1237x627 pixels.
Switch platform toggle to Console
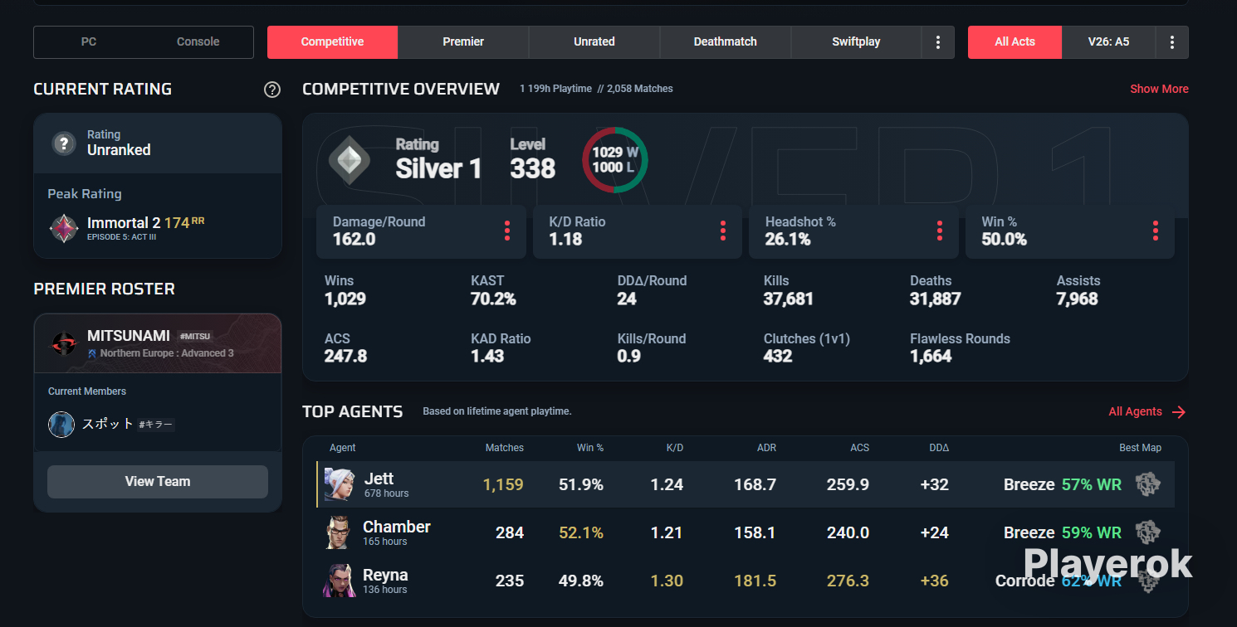198,42
